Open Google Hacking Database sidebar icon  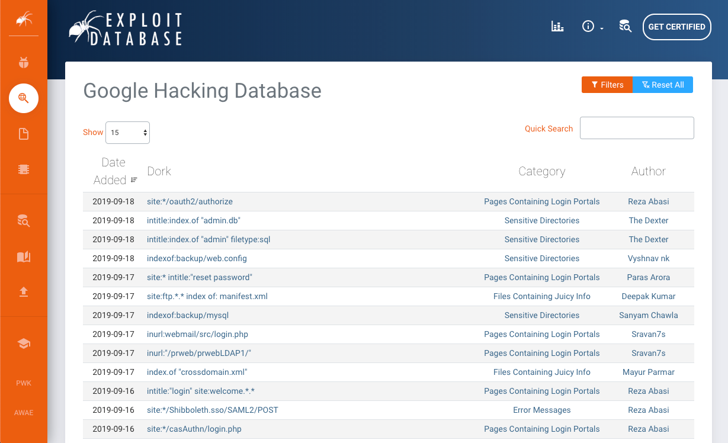tap(24, 98)
